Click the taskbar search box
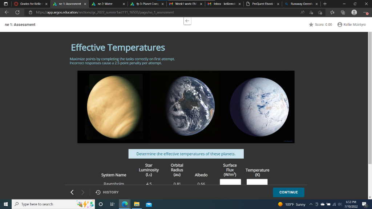This screenshot has height=209, width=372. (x=53, y=204)
